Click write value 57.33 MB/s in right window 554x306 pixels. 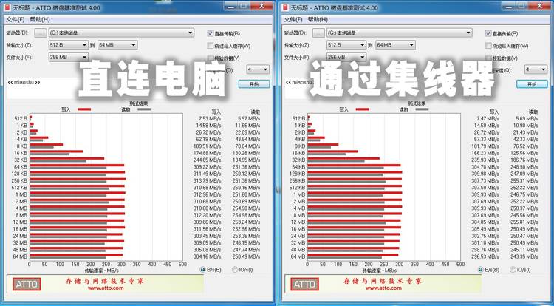[487, 139]
